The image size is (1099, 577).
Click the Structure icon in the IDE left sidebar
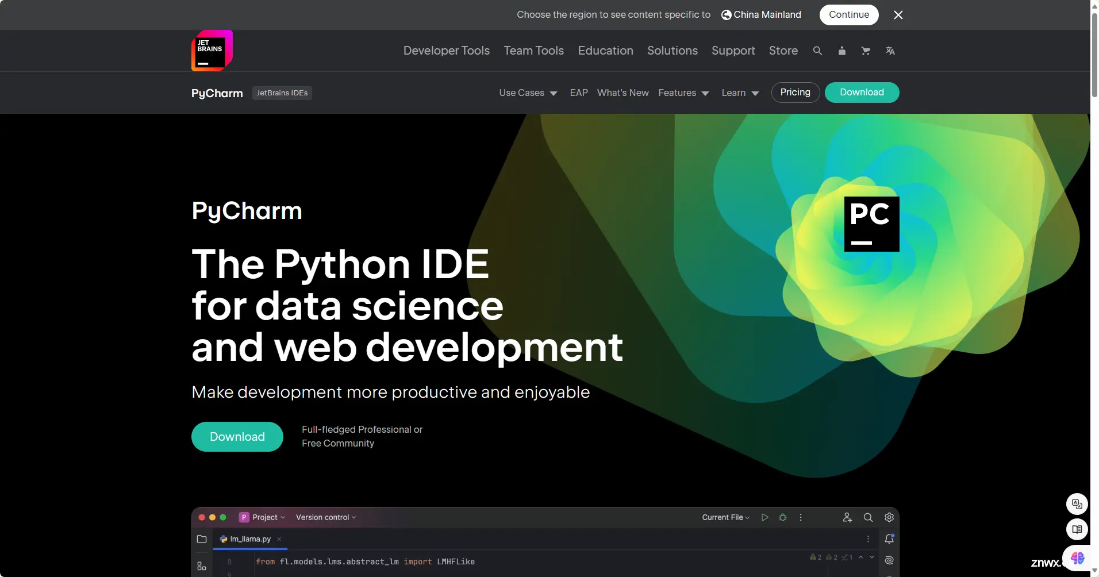pyautogui.click(x=202, y=566)
